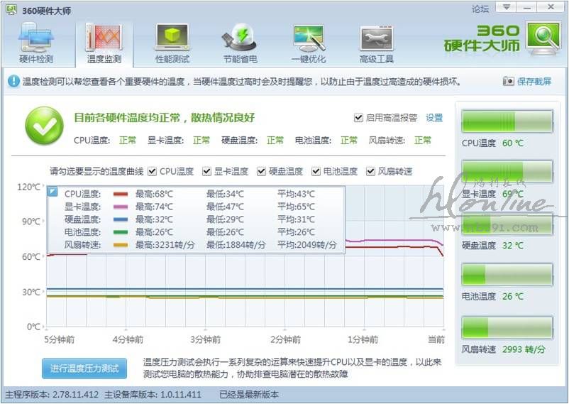This screenshot has width=569, height=404.
Task: Switch to the 温度监测 tab
Action: [x=104, y=43]
